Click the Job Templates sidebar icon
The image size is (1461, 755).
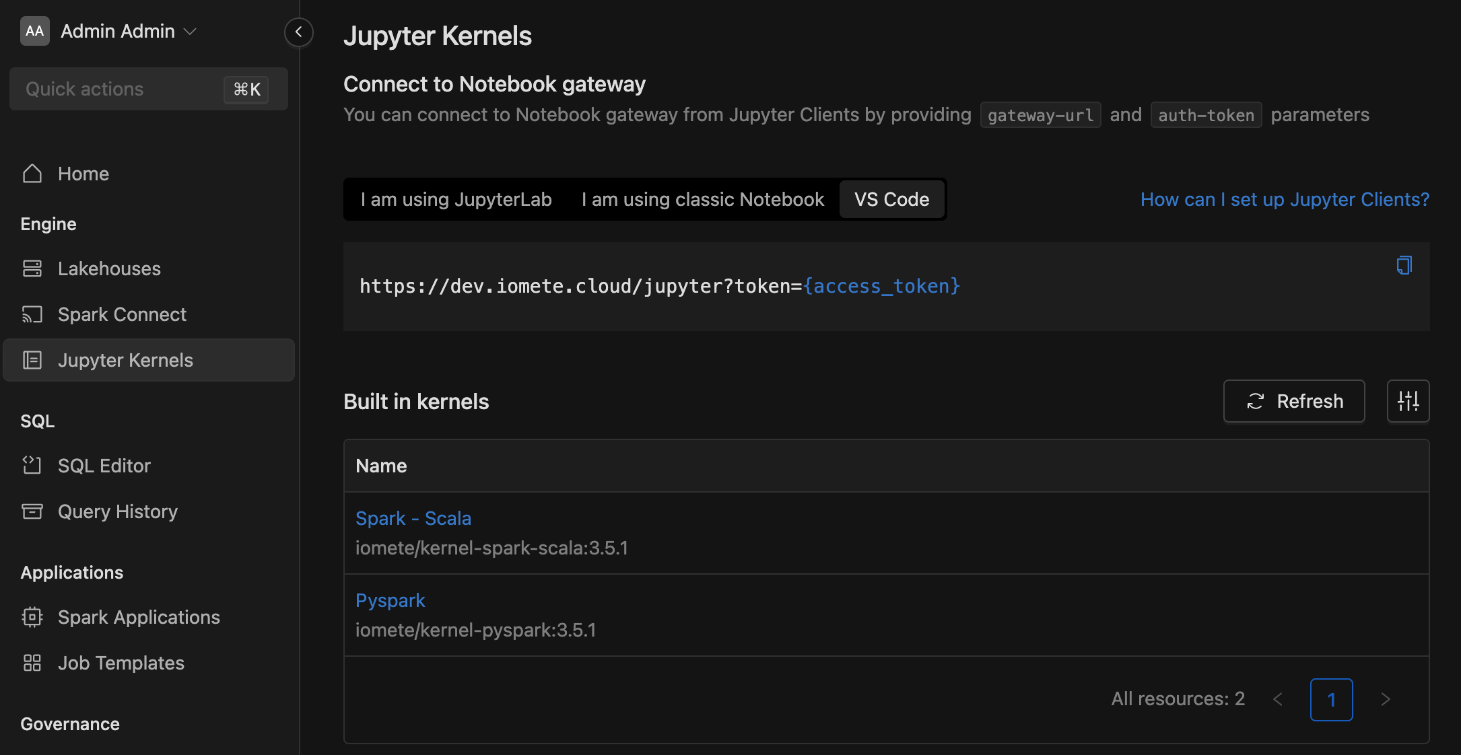click(32, 663)
